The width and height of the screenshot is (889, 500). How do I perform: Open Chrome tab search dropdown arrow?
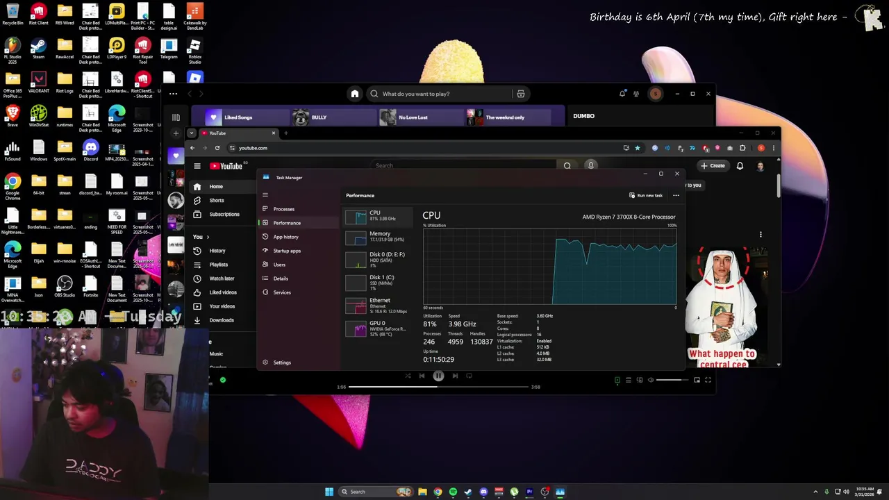(x=191, y=133)
